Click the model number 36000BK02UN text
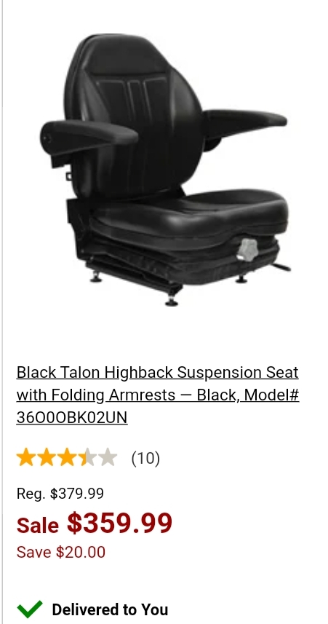328x624 pixels. tap(72, 417)
